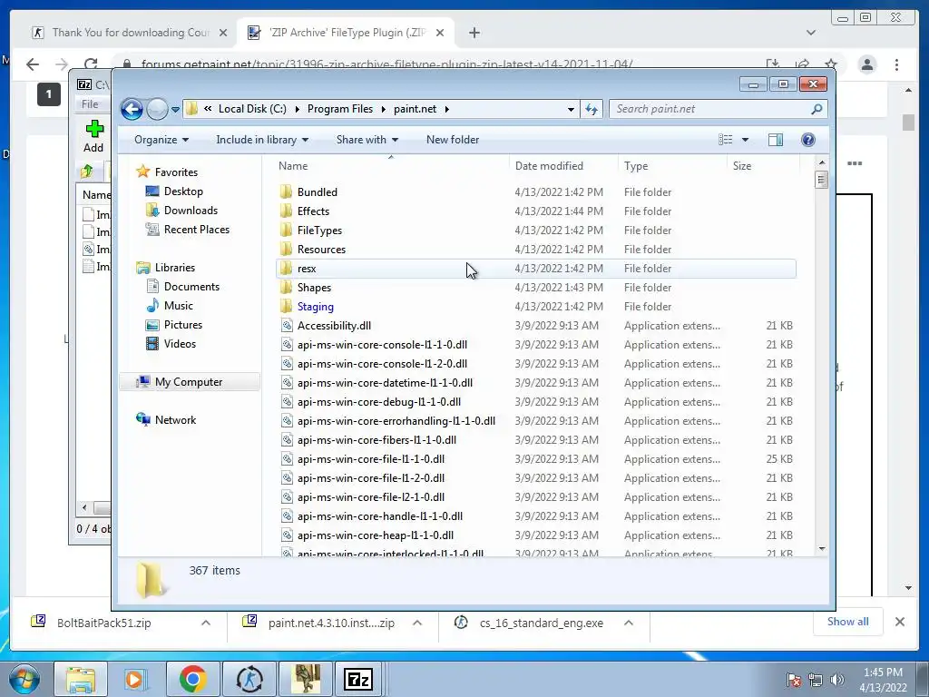Select the Bundled folder

pos(535,192)
